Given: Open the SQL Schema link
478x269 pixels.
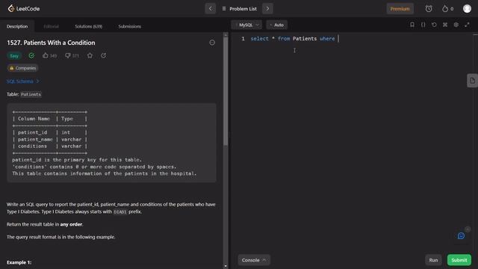Looking at the screenshot, I should coord(23,81).
